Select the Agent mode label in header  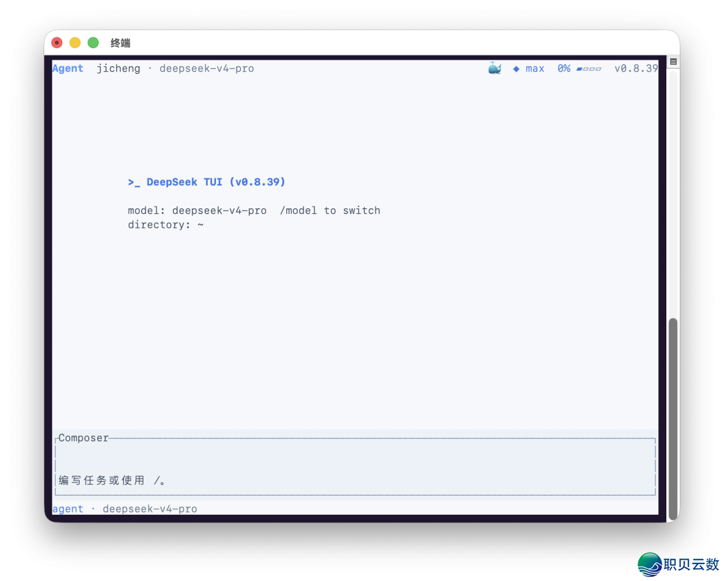point(68,68)
